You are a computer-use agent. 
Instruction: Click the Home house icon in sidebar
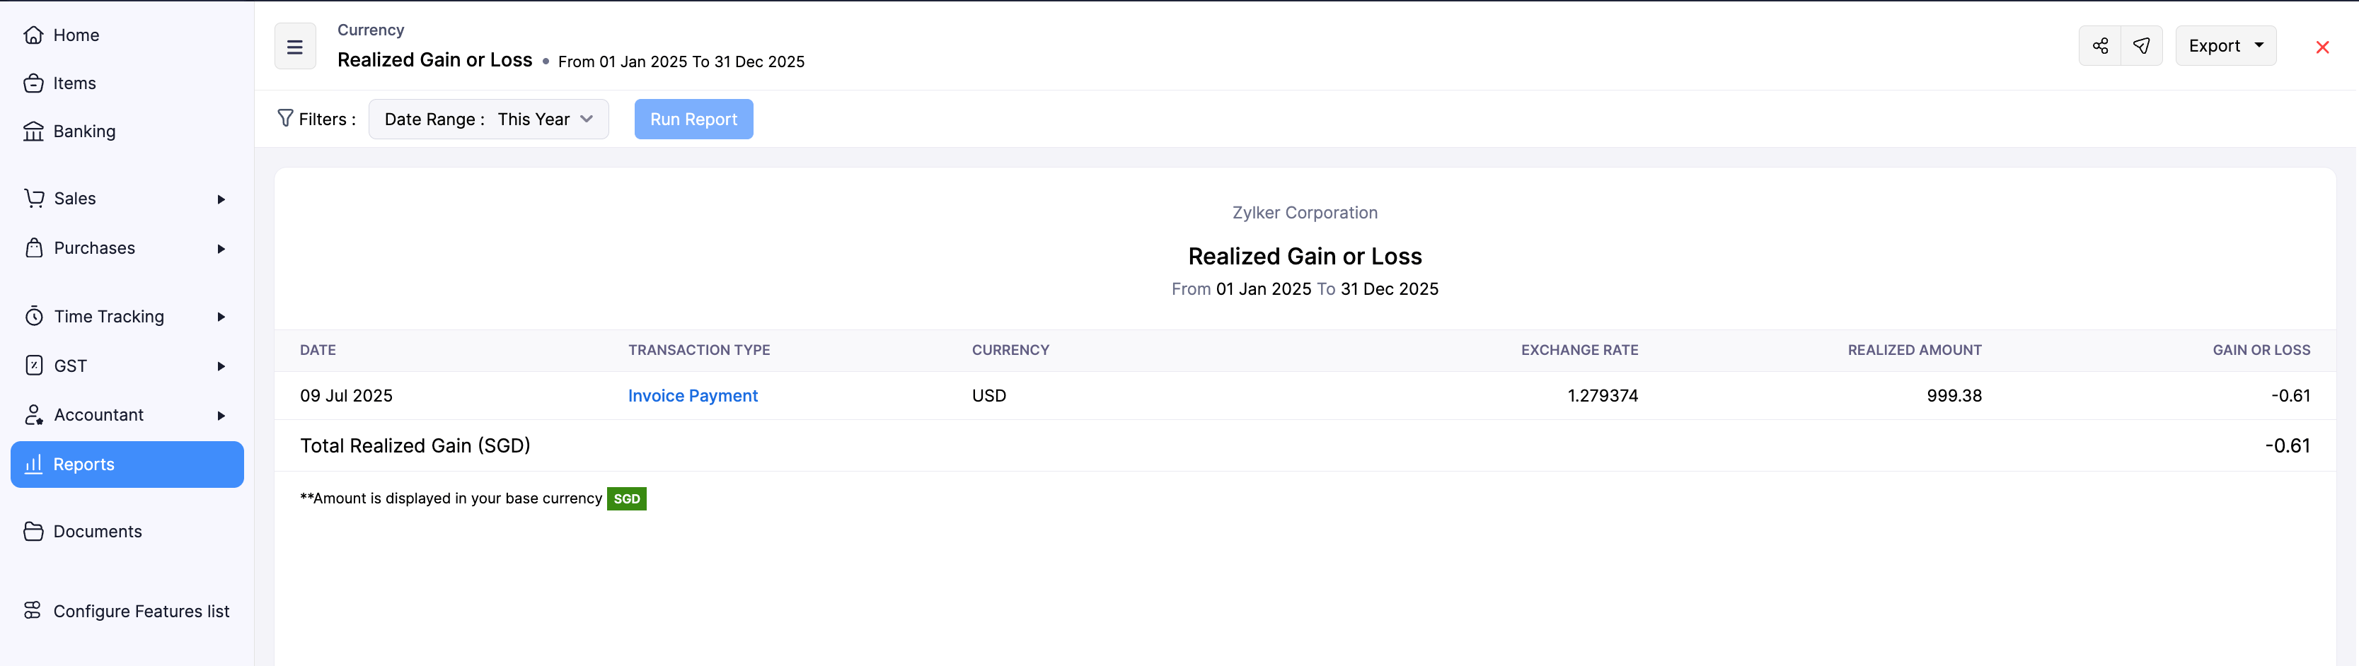point(34,35)
